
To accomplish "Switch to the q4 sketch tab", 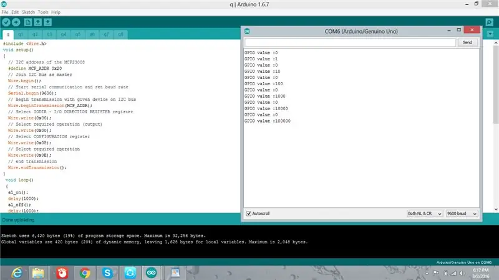I will (64, 34).
